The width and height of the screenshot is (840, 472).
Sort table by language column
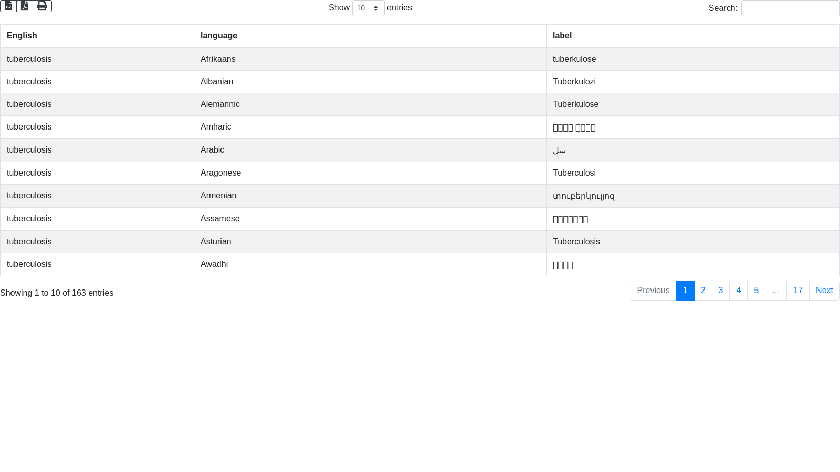point(219,36)
